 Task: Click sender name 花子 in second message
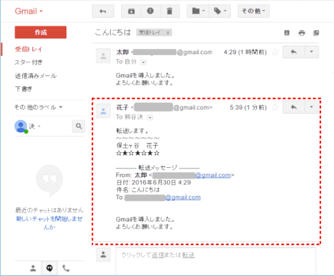(122, 107)
